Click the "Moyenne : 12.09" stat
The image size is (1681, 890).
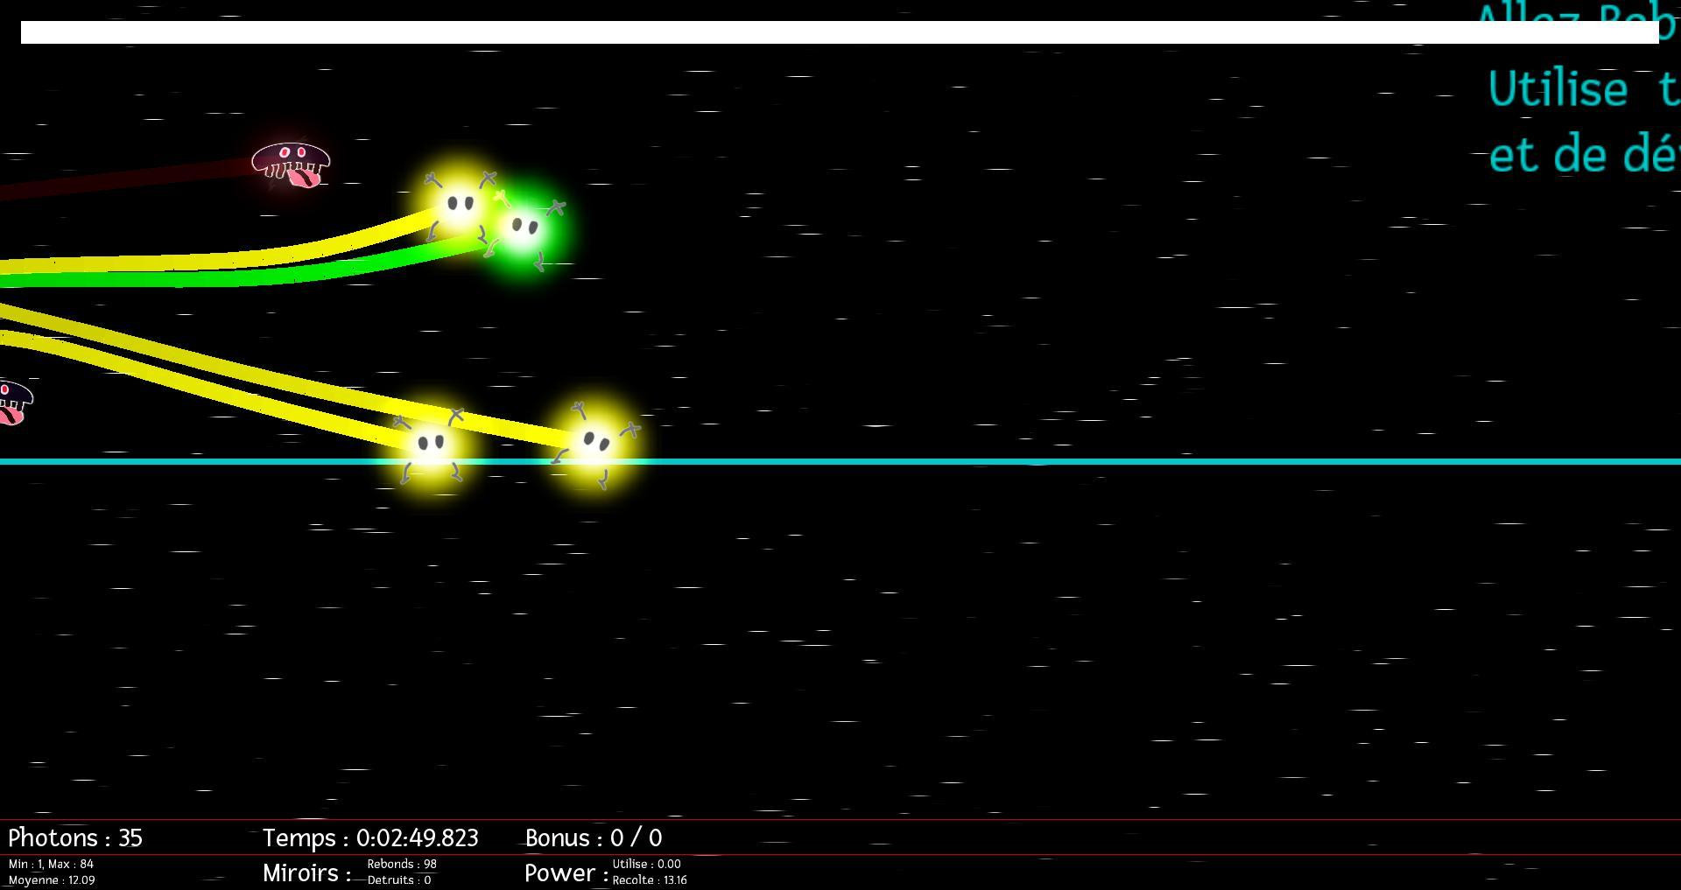pyautogui.click(x=52, y=880)
